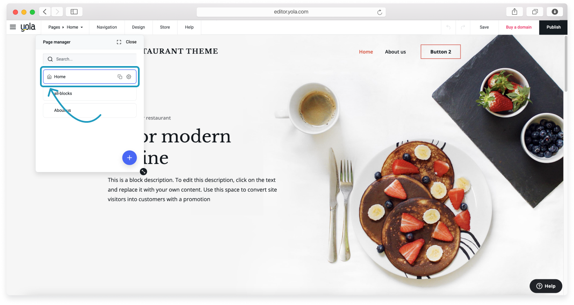Show Safari downloads icon
Image resolution: width=574 pixels, height=305 pixels.
[555, 12]
